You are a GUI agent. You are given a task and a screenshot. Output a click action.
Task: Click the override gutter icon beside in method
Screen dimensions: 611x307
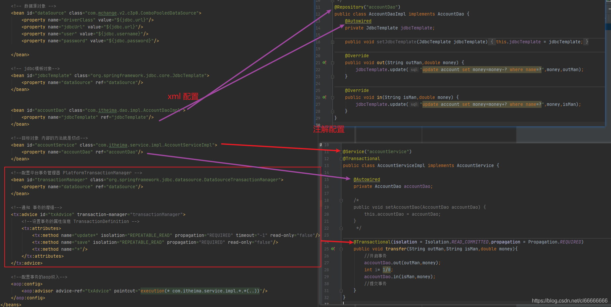click(x=325, y=97)
